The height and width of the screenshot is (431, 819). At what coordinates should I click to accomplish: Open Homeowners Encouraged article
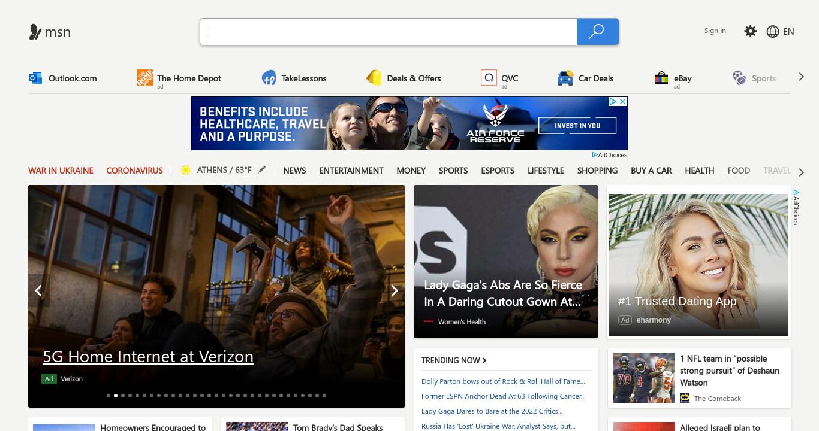click(153, 427)
